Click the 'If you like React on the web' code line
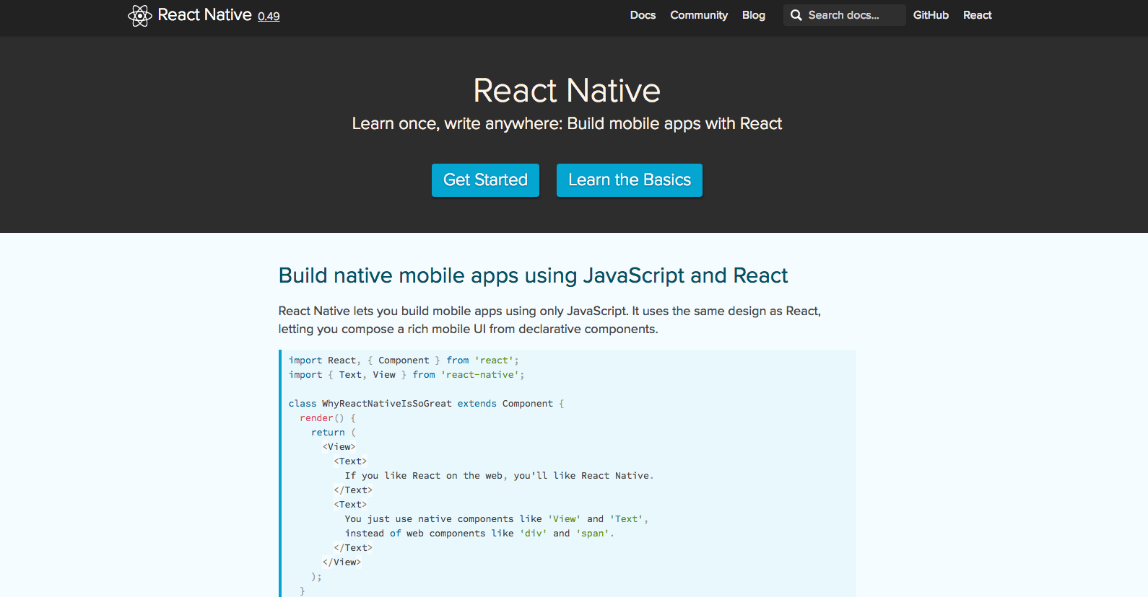Image resolution: width=1148 pixels, height=597 pixels. click(499, 476)
